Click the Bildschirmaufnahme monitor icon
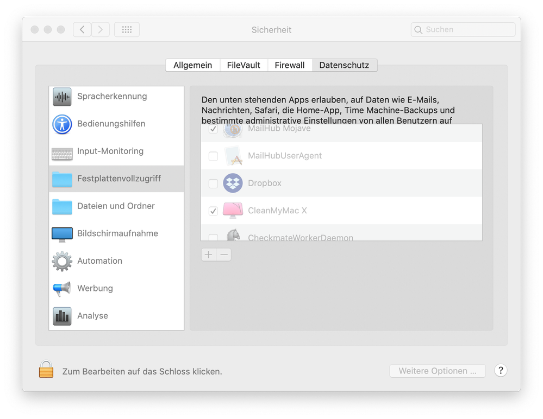 61,233
